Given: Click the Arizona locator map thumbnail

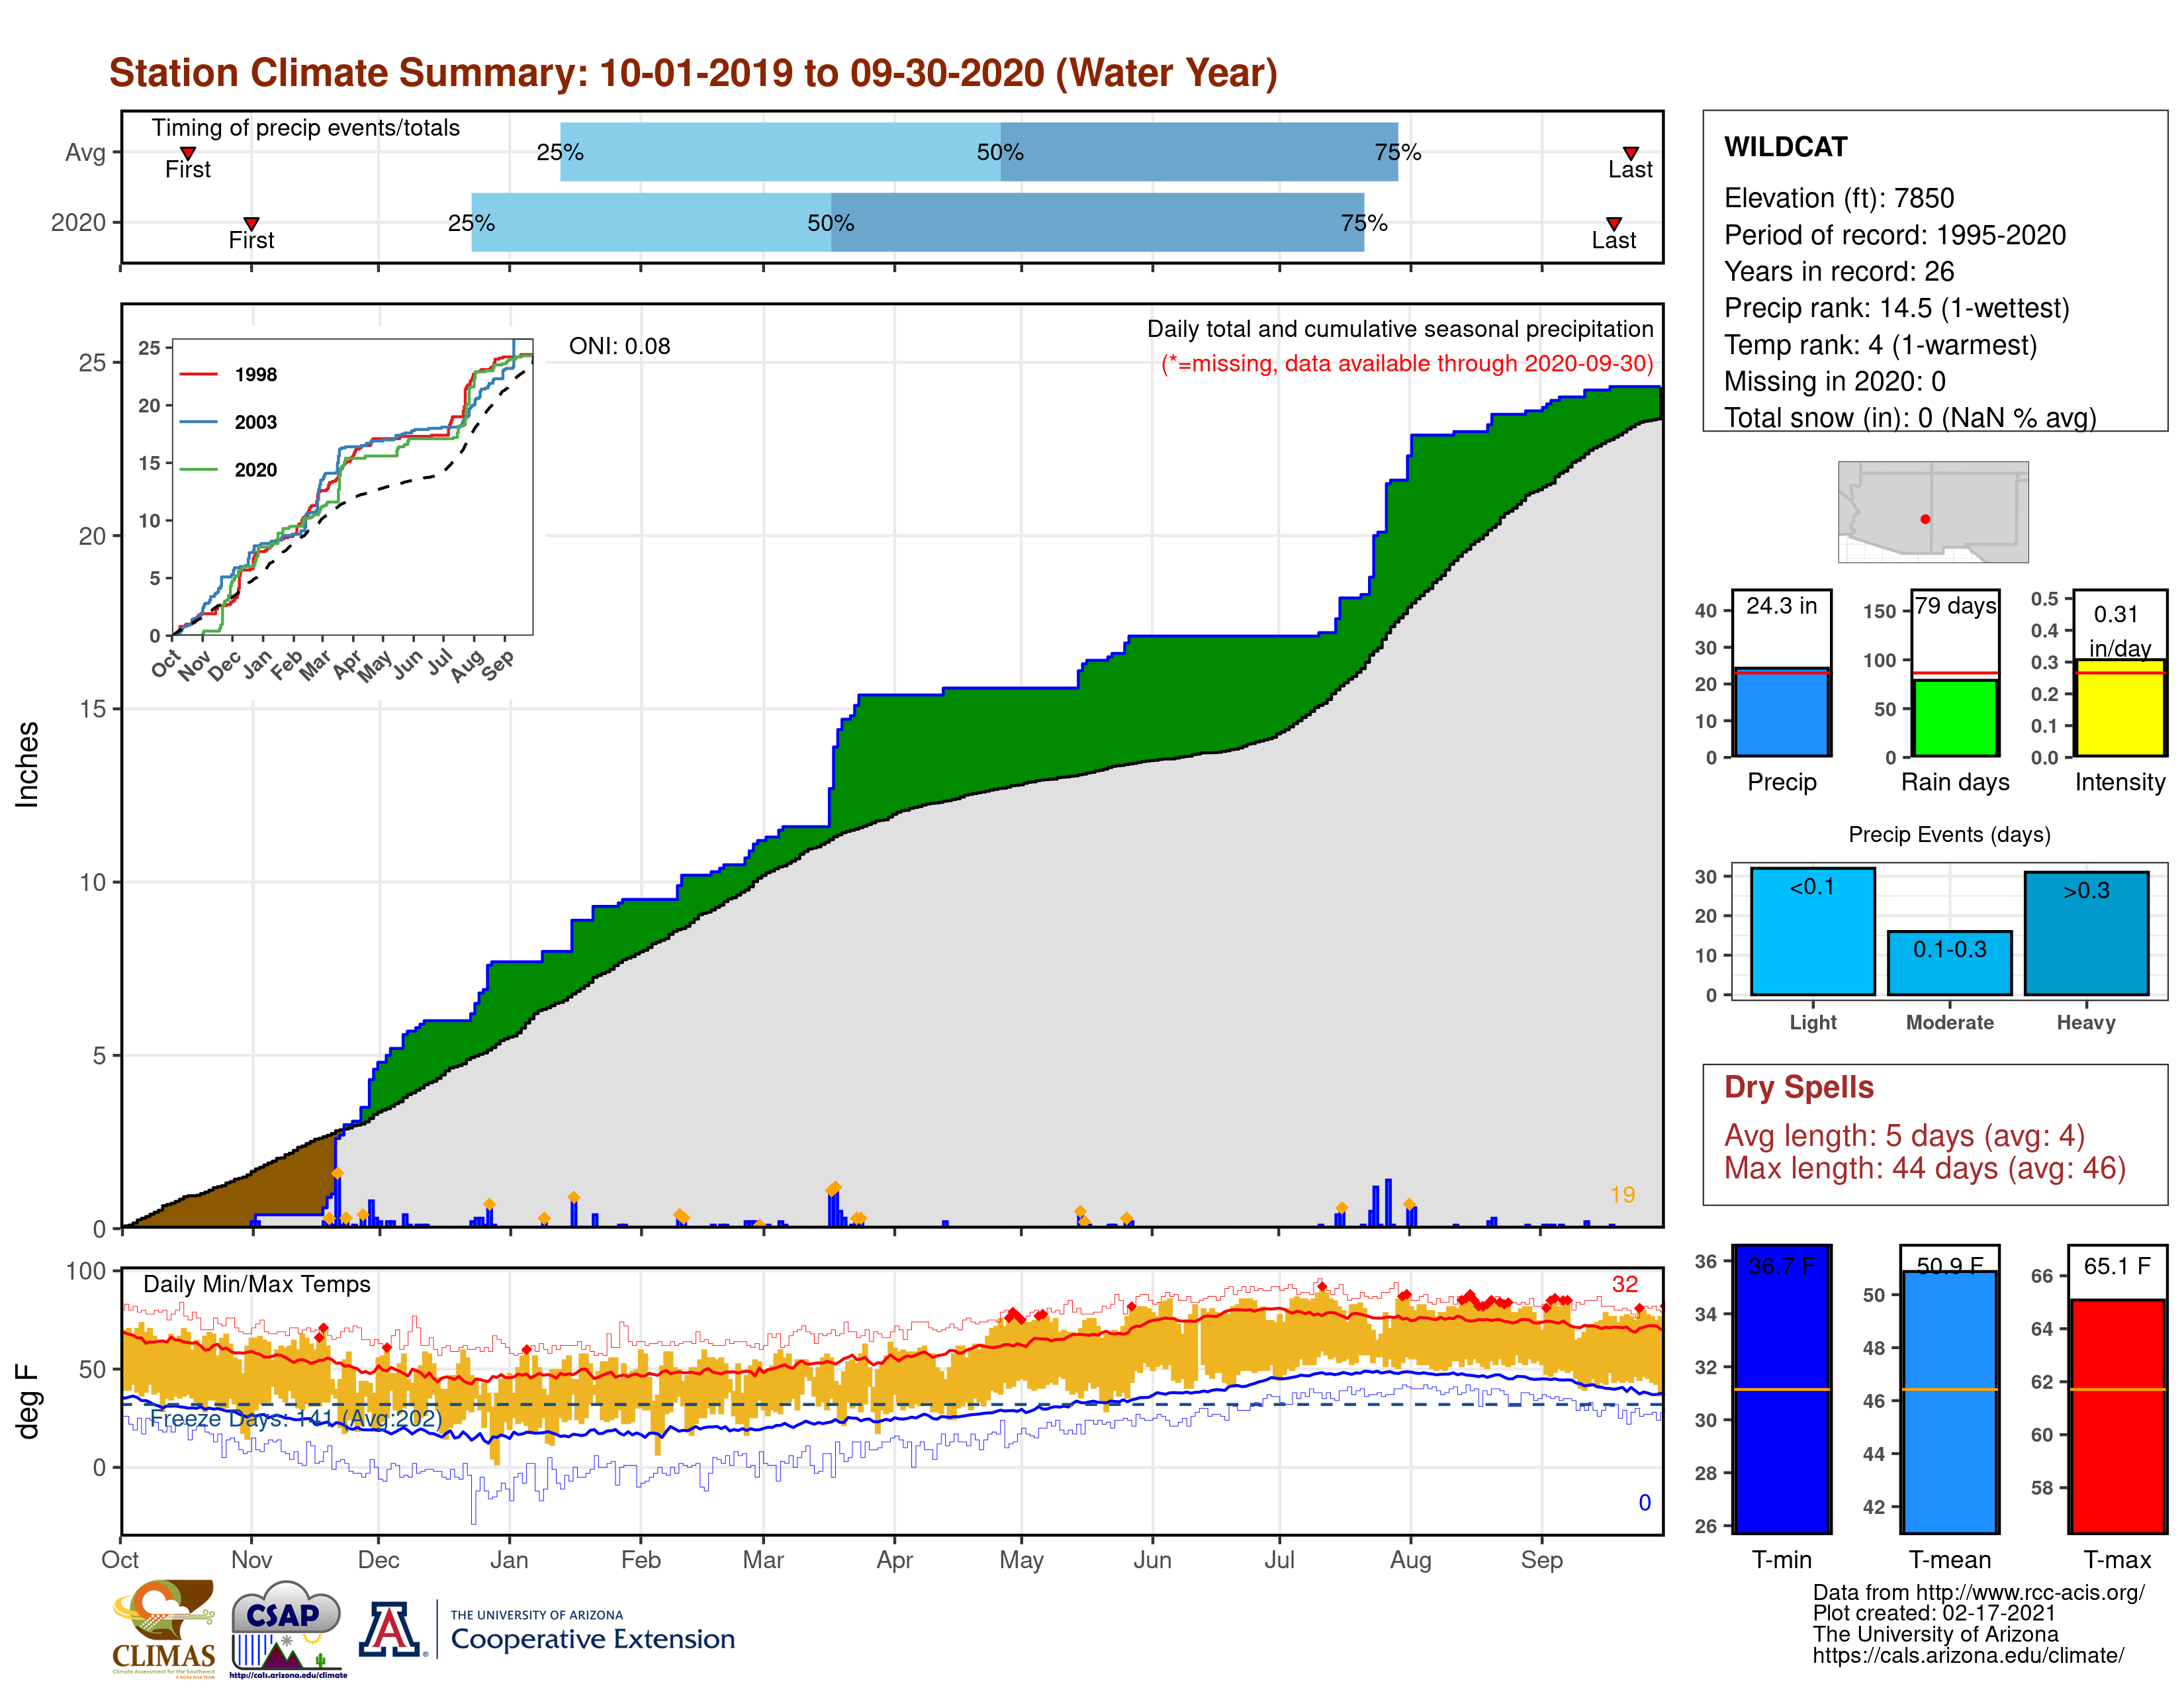Looking at the screenshot, I should (1933, 511).
